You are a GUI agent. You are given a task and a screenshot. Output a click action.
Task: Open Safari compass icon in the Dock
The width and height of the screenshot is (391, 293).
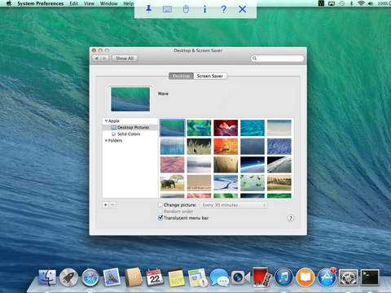pyautogui.click(x=90, y=278)
